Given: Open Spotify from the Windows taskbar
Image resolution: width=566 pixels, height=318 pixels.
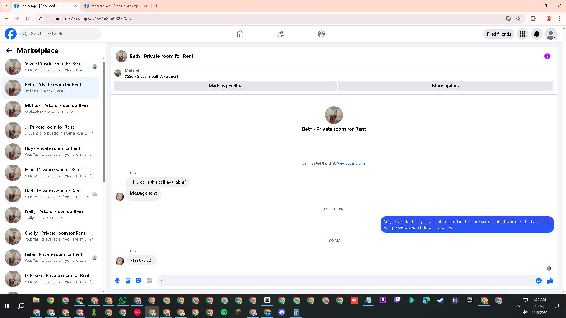Looking at the screenshot, I should (224, 312).
